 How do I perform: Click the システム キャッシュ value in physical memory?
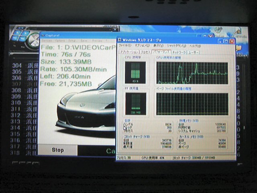point(222,131)
